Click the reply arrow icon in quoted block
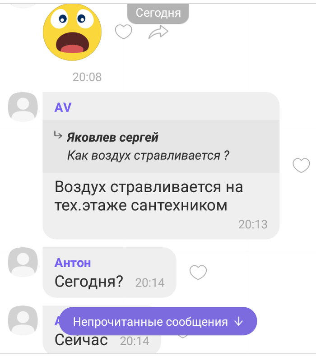The height and width of the screenshot is (356, 316). click(58, 135)
